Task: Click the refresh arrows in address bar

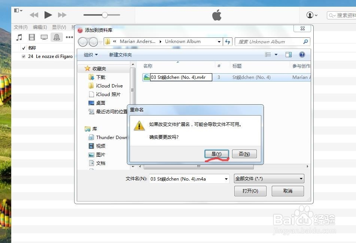Action: [228, 41]
